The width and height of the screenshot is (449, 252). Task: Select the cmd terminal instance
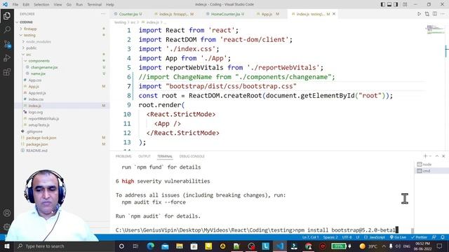pos(431,171)
